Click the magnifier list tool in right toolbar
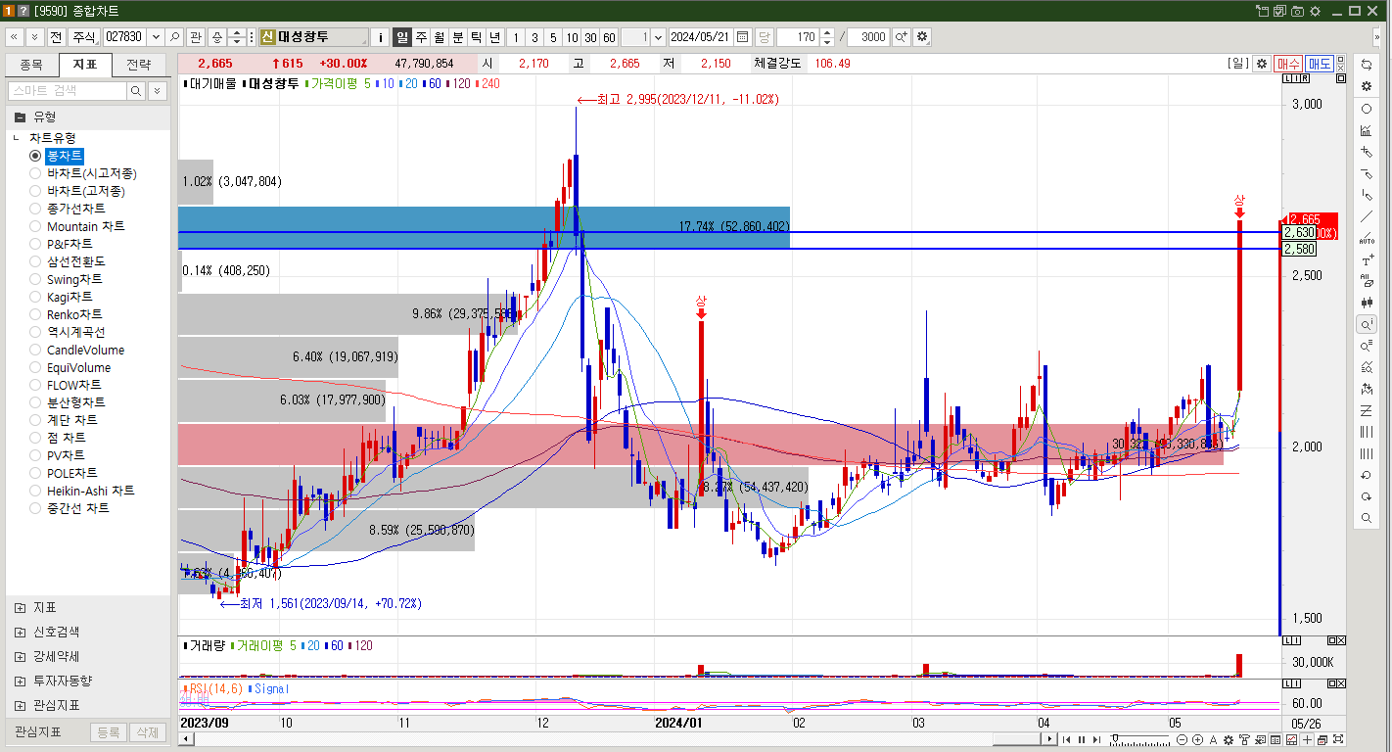 coord(1367,346)
